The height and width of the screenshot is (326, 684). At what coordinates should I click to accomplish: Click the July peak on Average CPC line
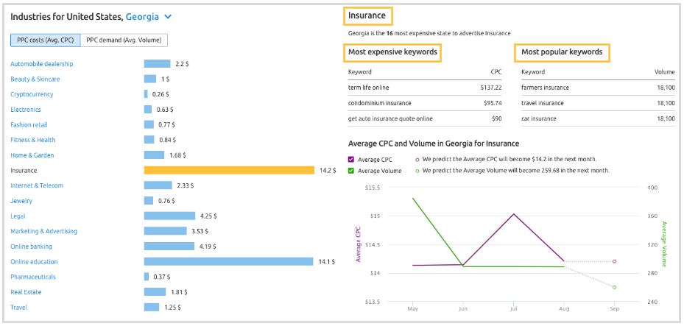[x=513, y=214]
